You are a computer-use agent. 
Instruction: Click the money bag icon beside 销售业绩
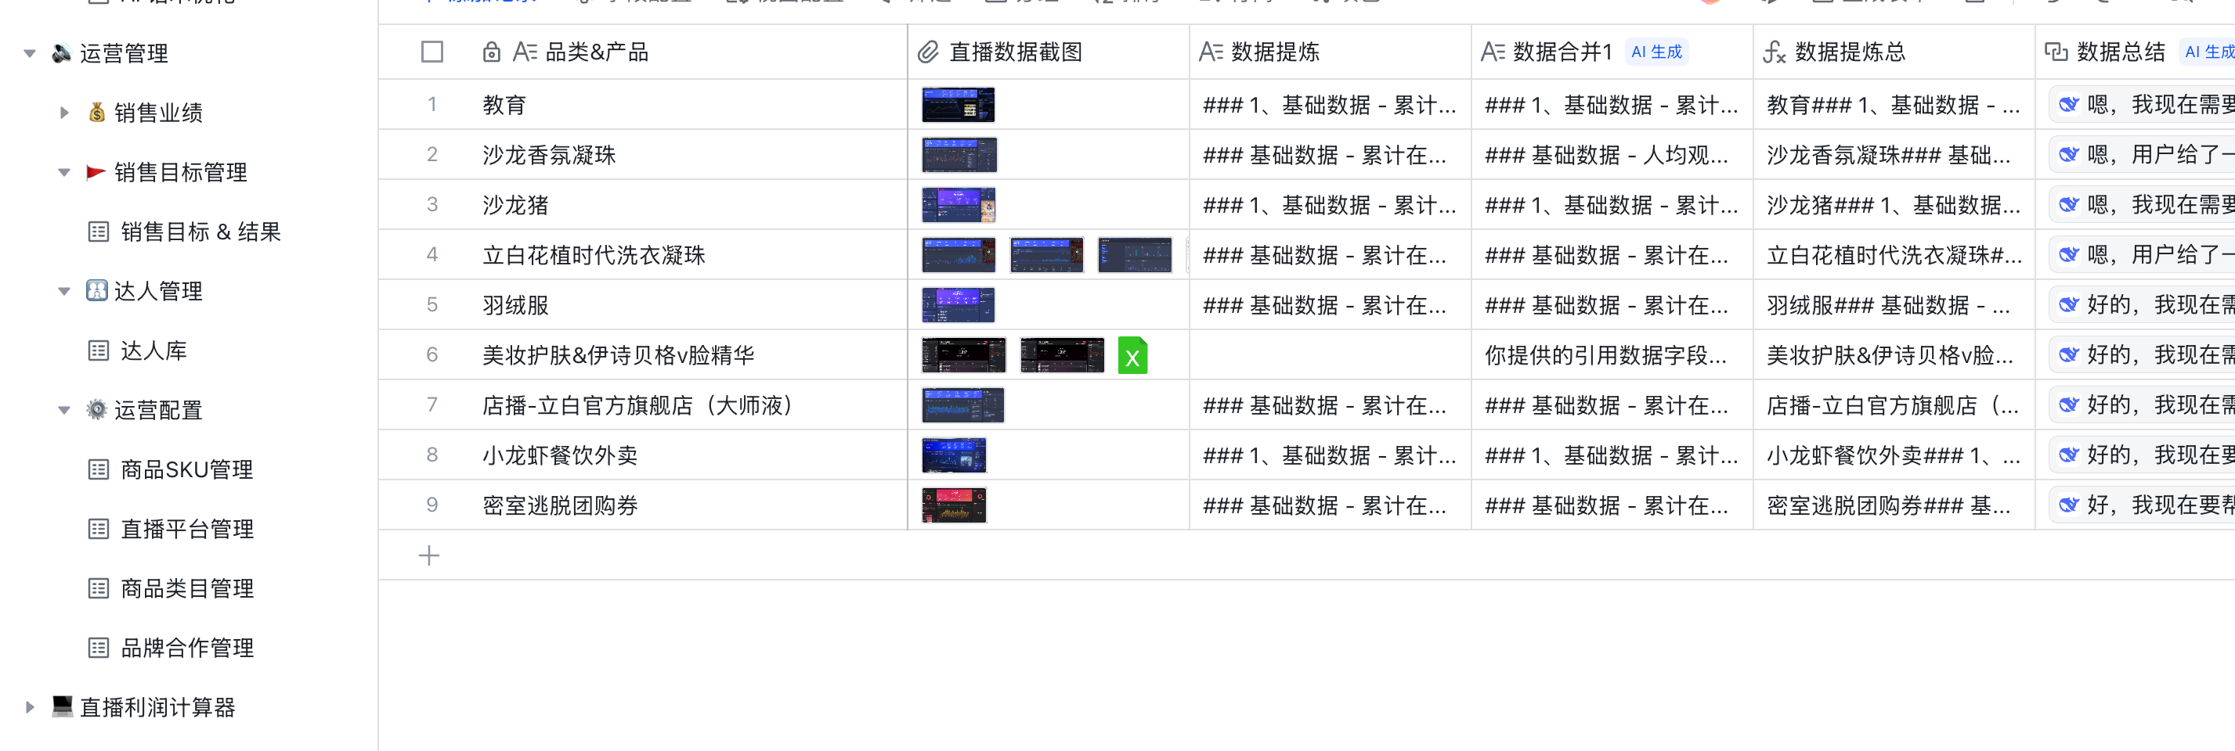point(97,111)
